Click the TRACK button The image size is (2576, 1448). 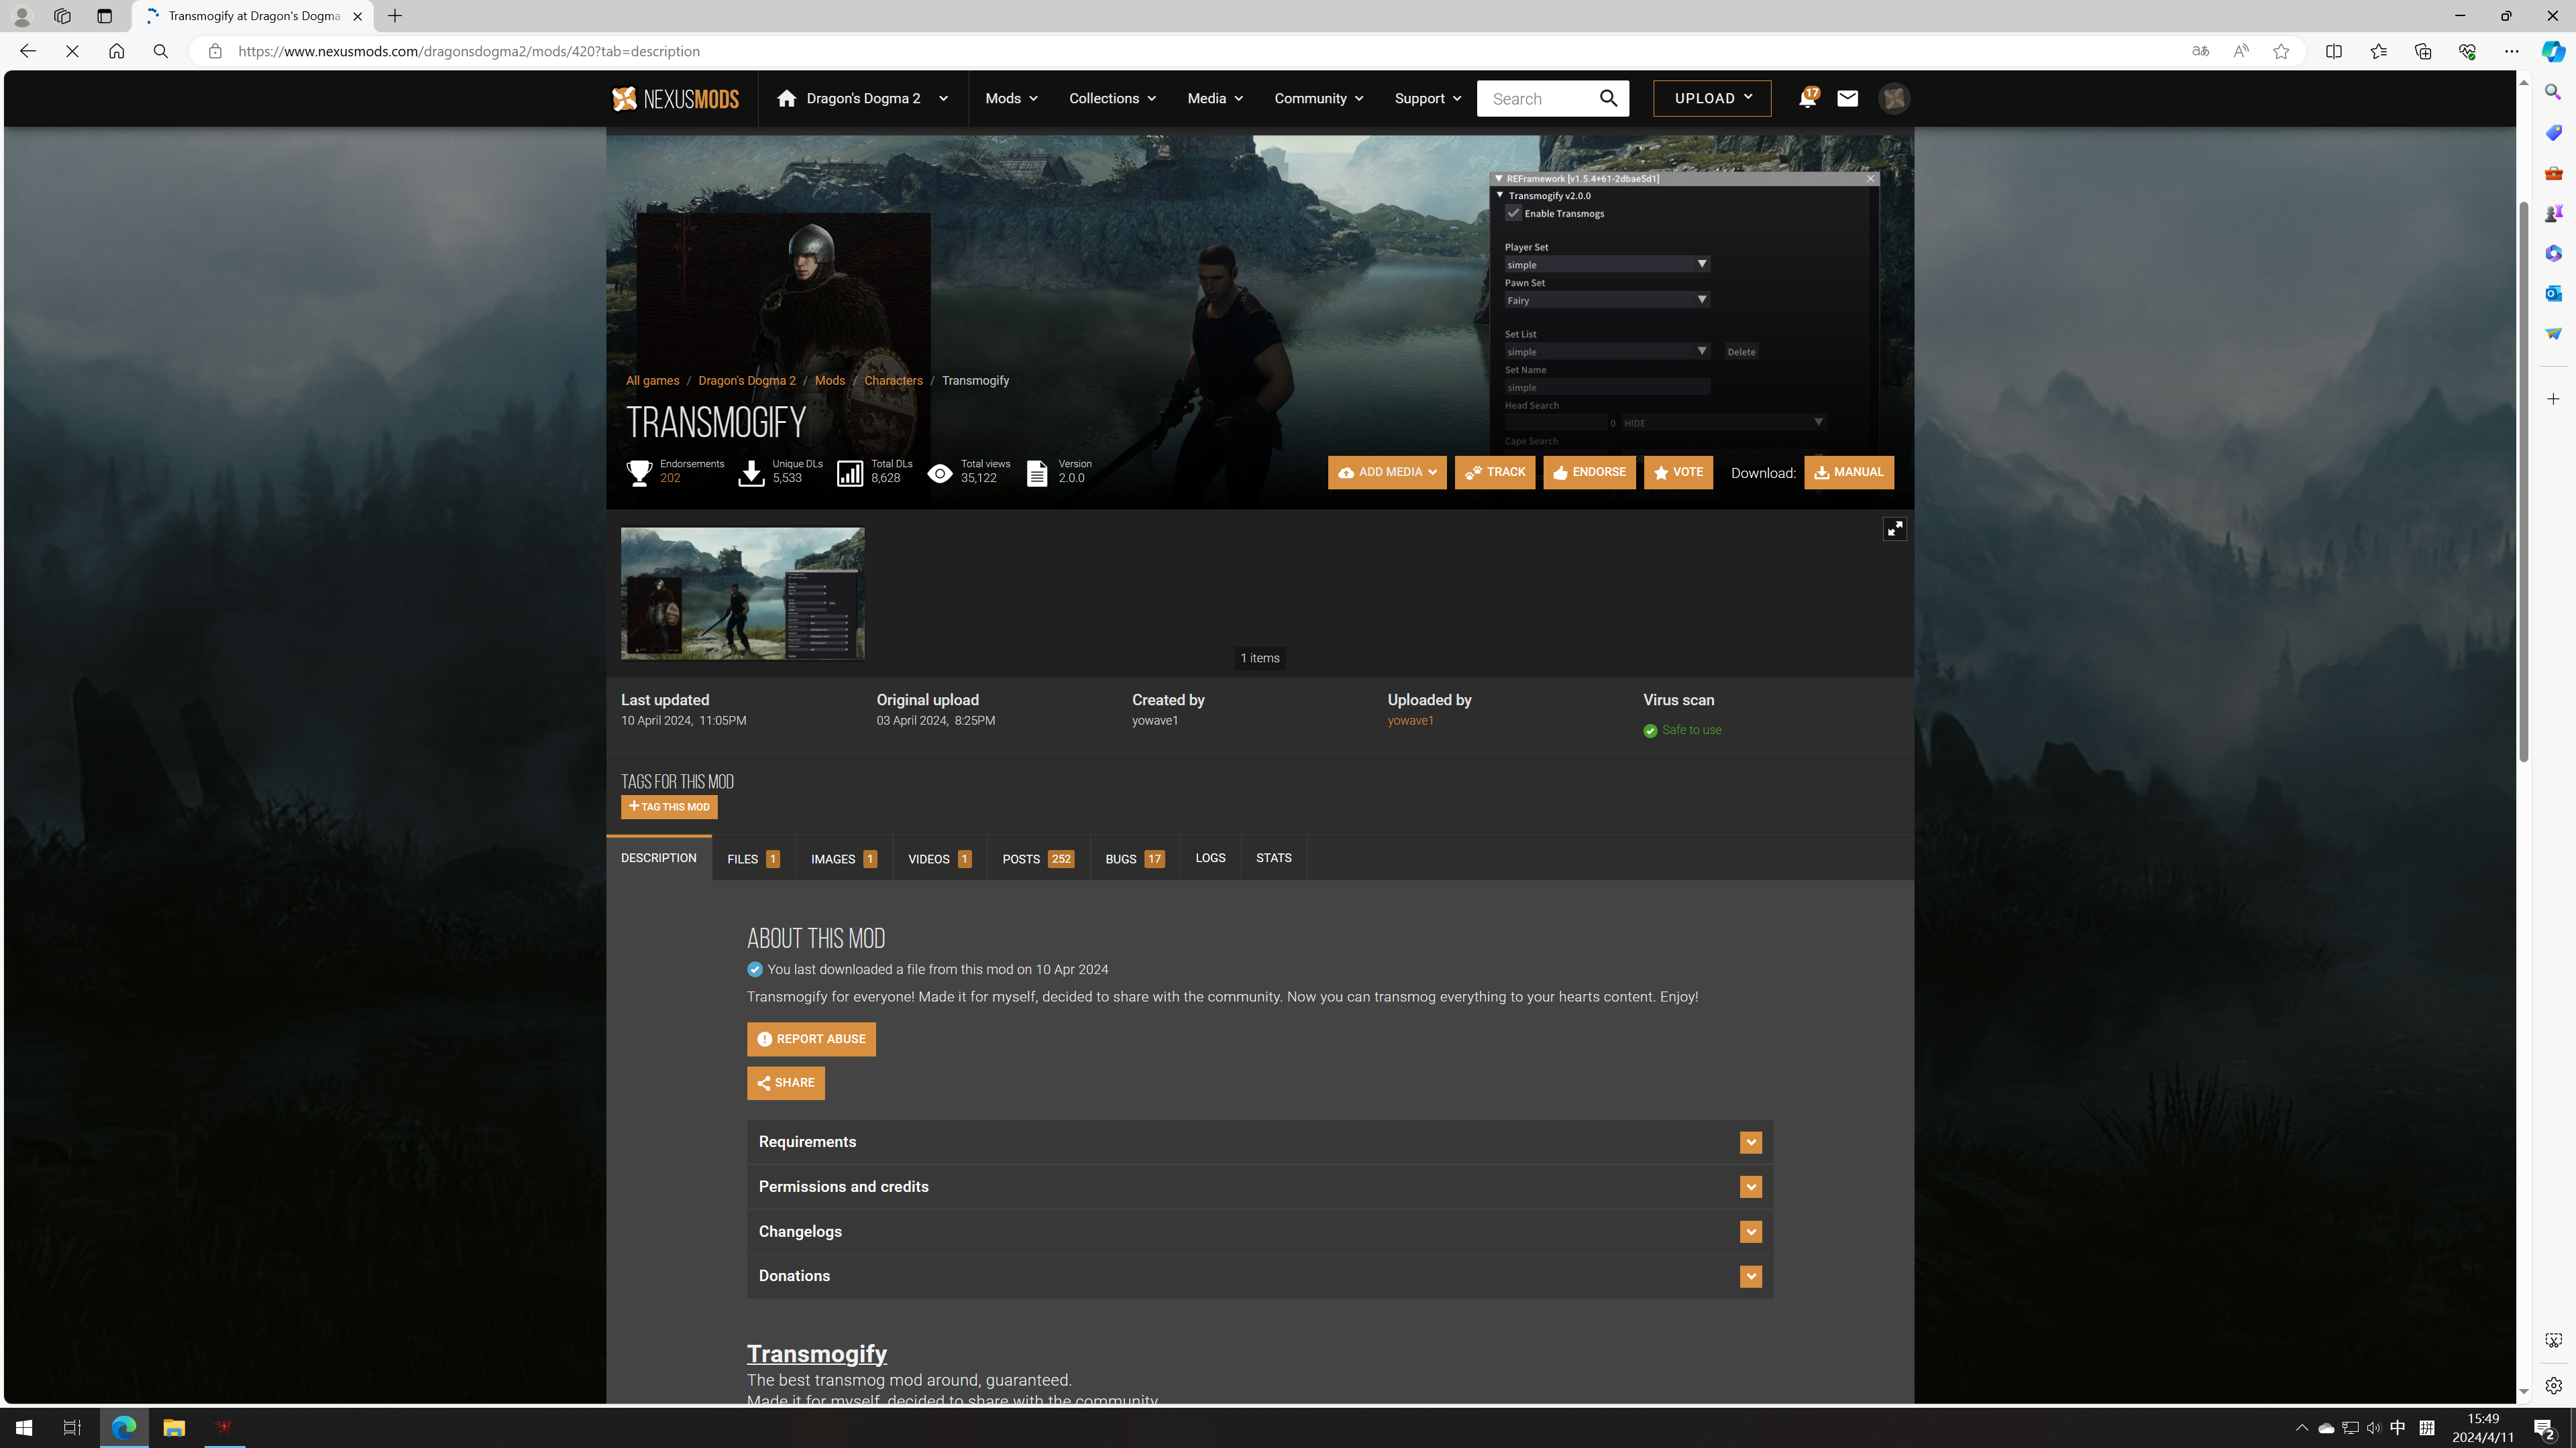click(1495, 473)
